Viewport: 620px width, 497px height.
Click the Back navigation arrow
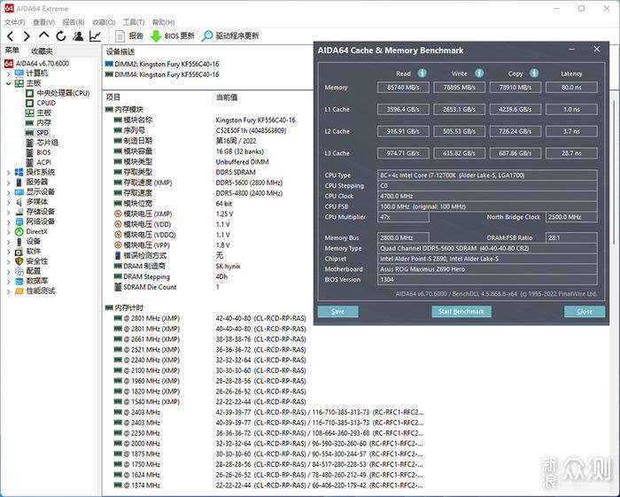point(10,36)
